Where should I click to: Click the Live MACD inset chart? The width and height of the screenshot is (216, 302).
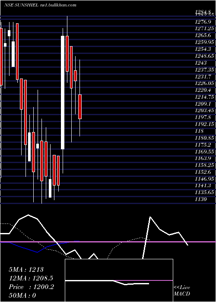tap(119, 280)
